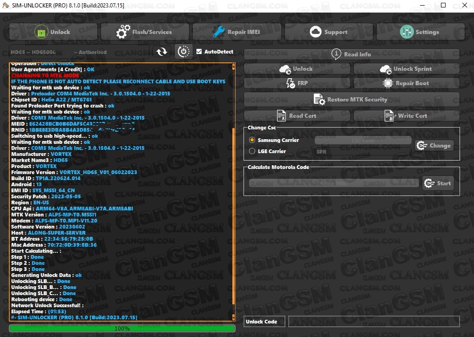Click the cloud icon on Support
The width and height of the screenshot is (474, 337).
point(316,32)
